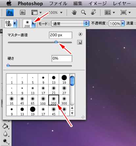This screenshot has width=136, height=146.
Task: Click the 不透明度 100% field
Action: (115, 23)
